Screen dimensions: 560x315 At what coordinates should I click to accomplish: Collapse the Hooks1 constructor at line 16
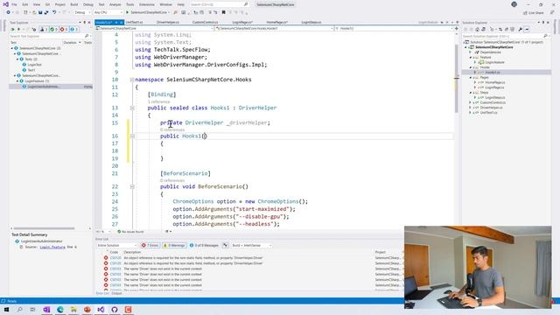pyautogui.click(x=132, y=136)
